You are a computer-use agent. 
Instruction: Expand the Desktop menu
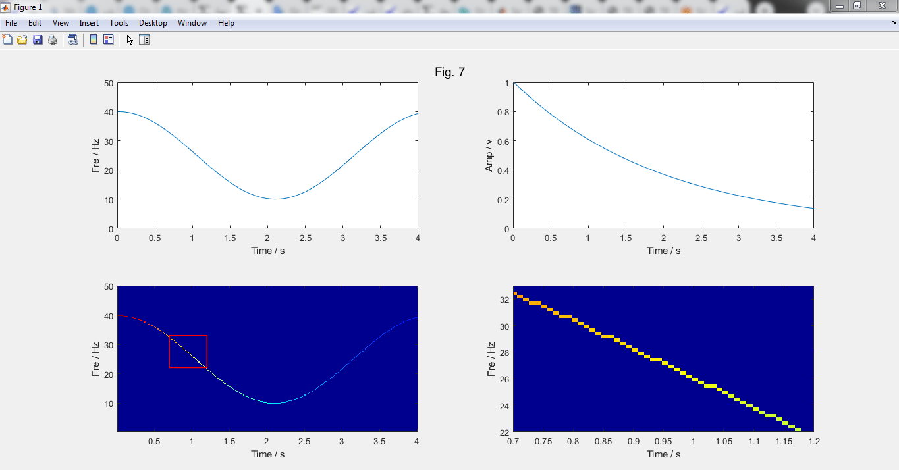click(x=153, y=23)
